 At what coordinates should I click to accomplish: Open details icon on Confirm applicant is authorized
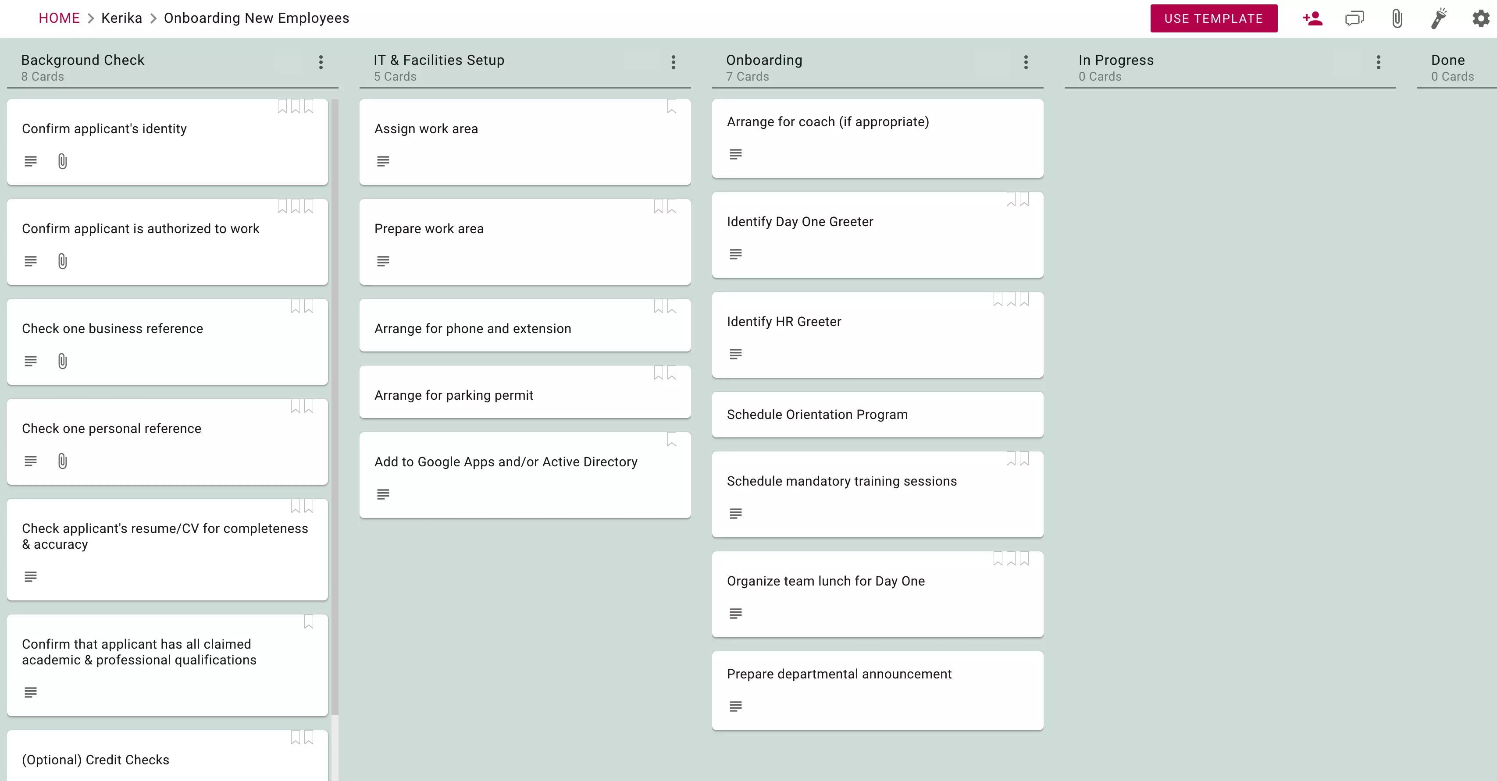click(x=31, y=261)
